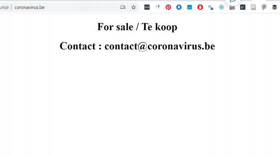Click the magnifier search extension icon

(211, 7)
